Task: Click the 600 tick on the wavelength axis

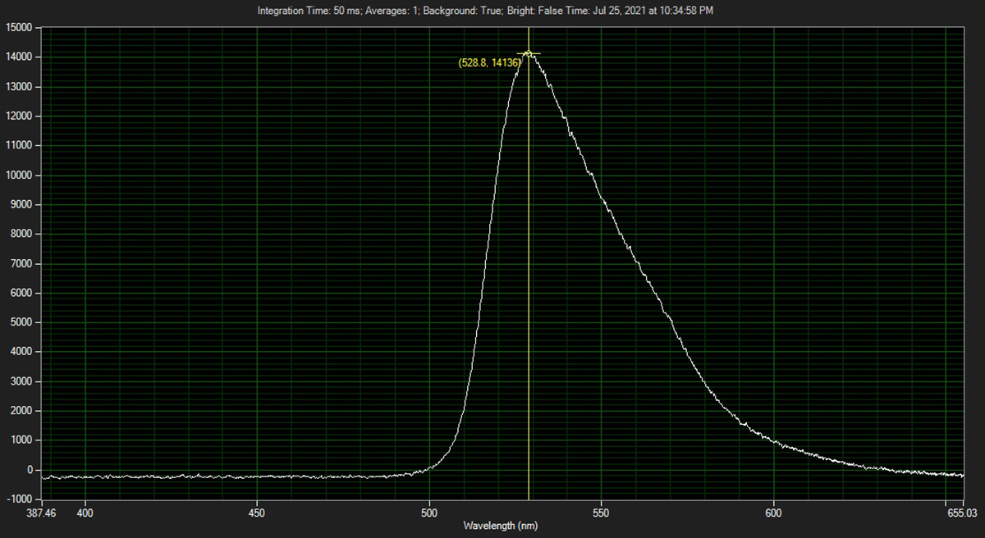Action: [x=774, y=513]
